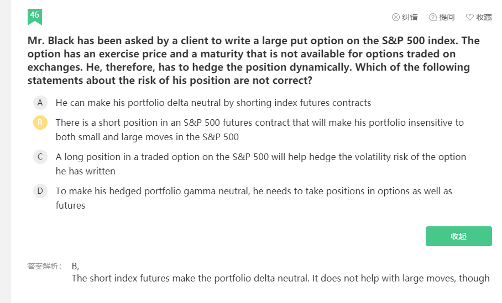The height and width of the screenshot is (303, 502).
Task: Click the 纠错 error-report circle-x icon
Action: pyautogui.click(x=396, y=17)
